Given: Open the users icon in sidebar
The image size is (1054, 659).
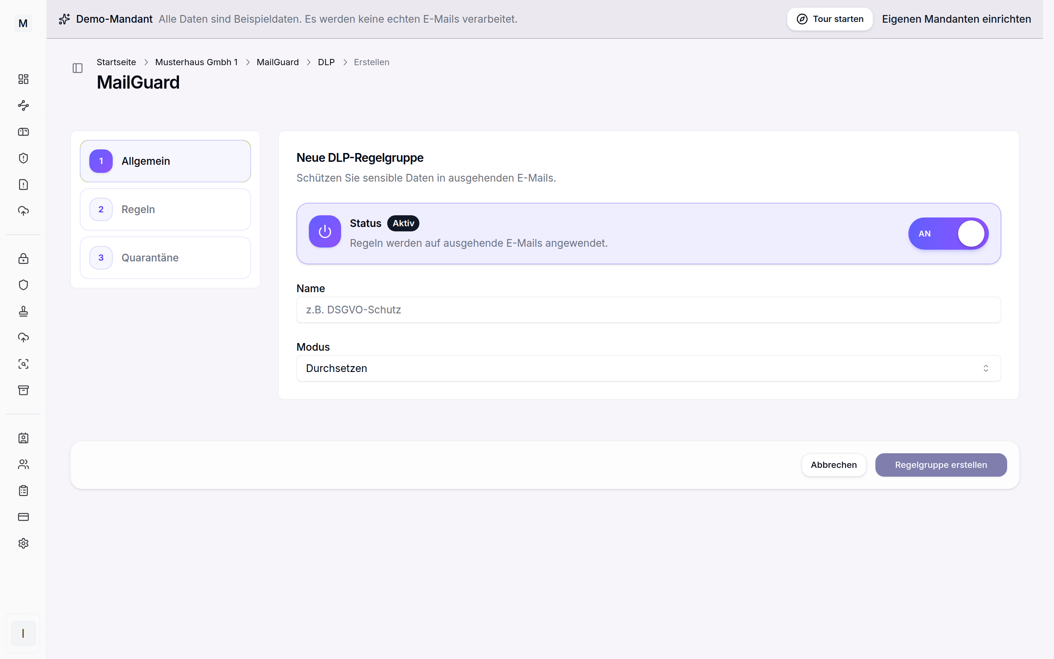Looking at the screenshot, I should (x=23, y=464).
